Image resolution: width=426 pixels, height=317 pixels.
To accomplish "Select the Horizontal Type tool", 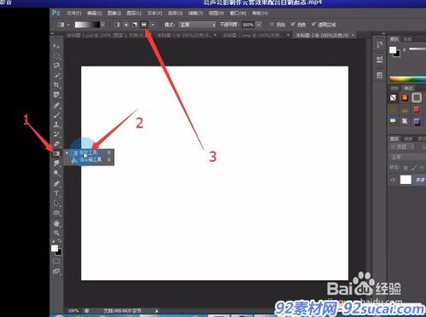I will click(x=56, y=193).
